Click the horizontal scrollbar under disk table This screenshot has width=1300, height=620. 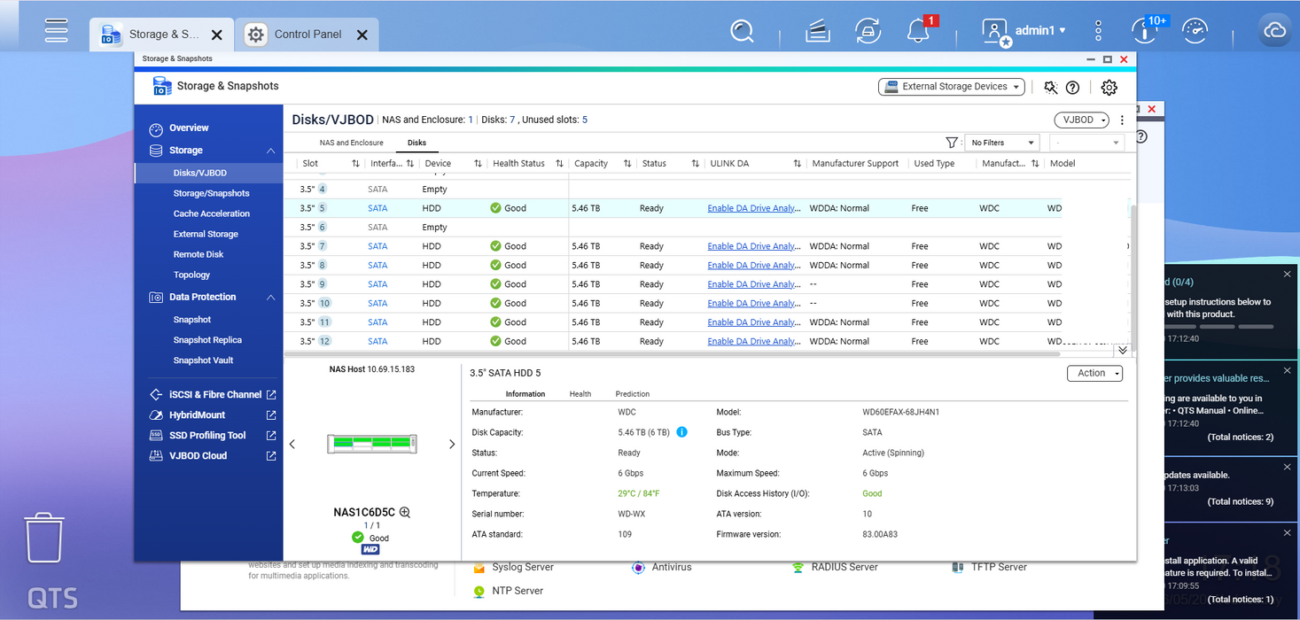(x=673, y=353)
